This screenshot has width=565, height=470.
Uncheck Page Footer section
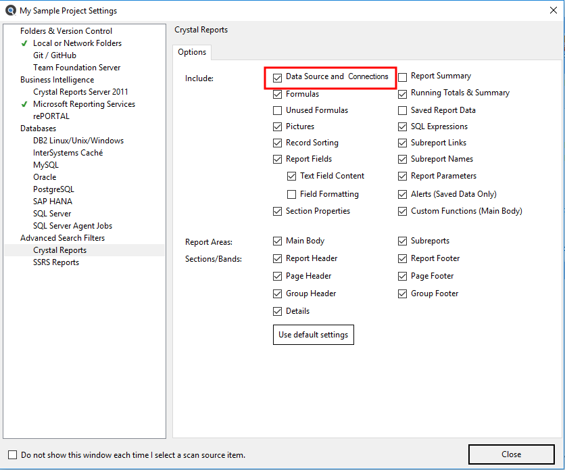(x=403, y=277)
